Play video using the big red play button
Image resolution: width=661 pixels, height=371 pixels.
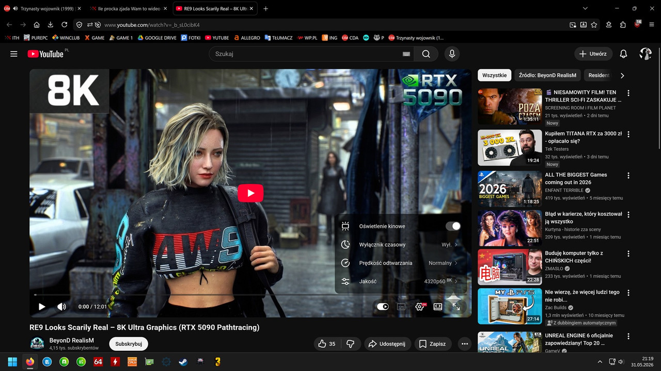[250, 193]
